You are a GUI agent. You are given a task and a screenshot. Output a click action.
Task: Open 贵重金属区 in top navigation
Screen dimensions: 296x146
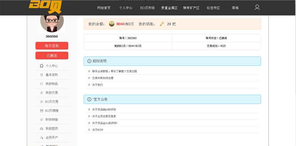(x=169, y=8)
